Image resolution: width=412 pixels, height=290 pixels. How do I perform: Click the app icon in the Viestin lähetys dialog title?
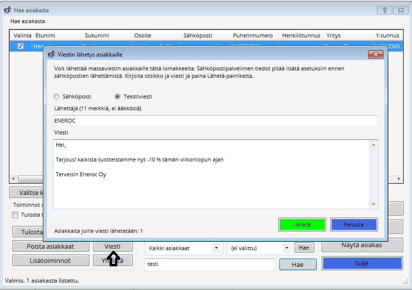51,55
